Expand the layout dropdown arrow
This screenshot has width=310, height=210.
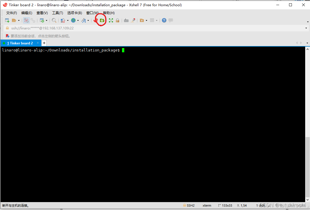[x=157, y=20]
